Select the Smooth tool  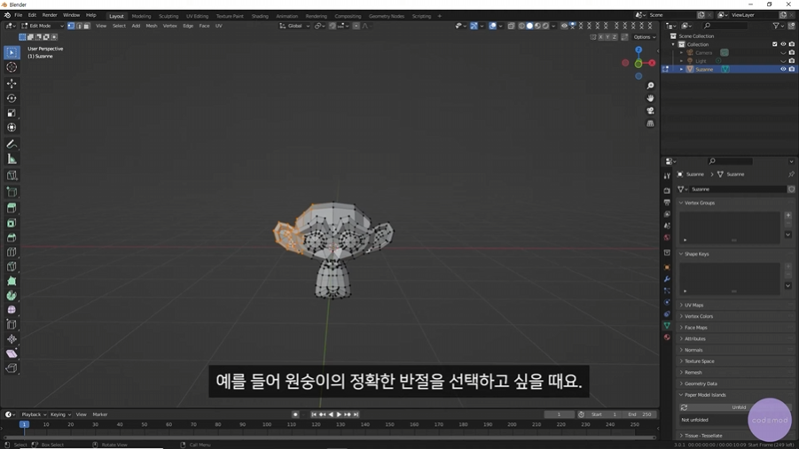[12, 310]
